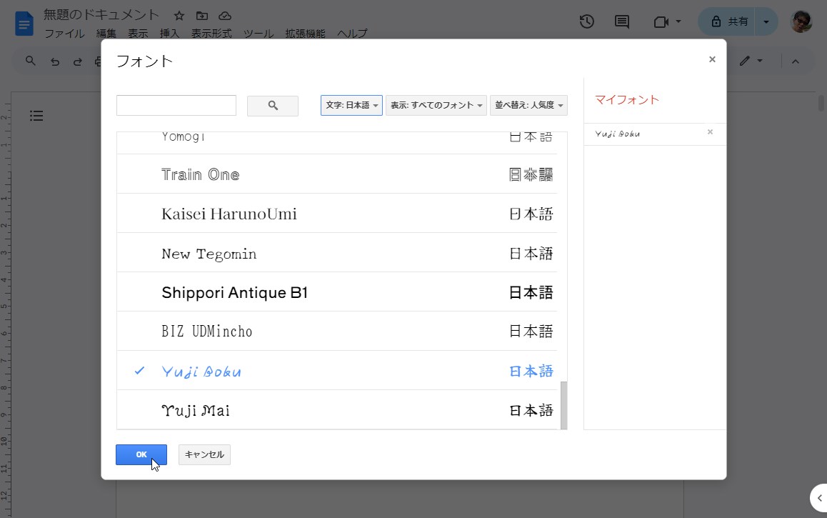827x518 pixels.
Task: Add the BIZ UDMincho font
Action: tap(337, 332)
